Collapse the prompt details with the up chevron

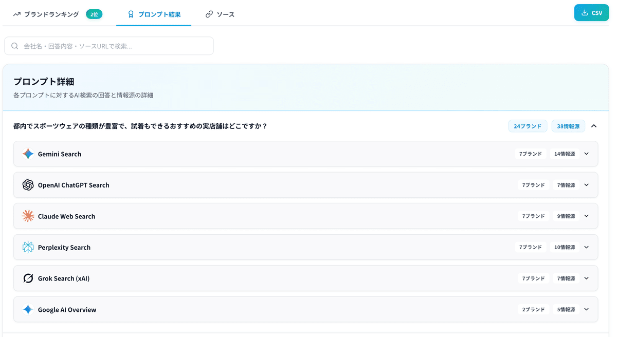(x=594, y=126)
